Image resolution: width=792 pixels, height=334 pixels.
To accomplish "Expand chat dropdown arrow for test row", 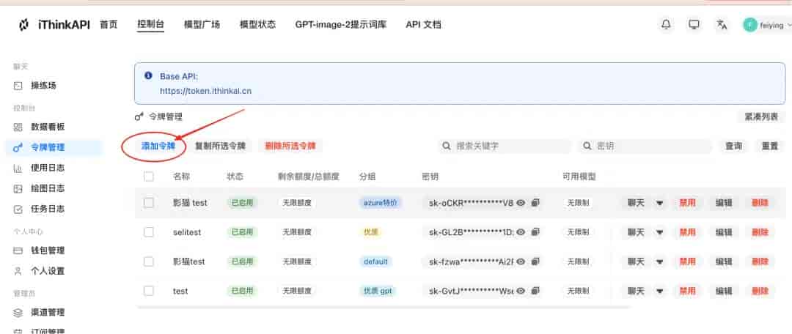I will (x=659, y=291).
